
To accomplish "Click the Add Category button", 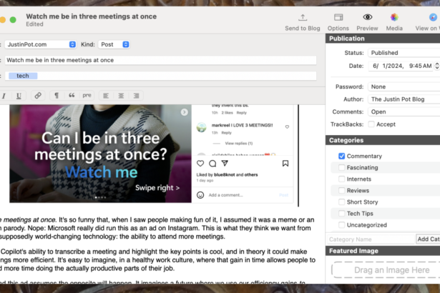I will pos(427,239).
